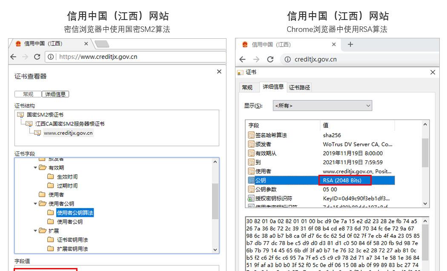The height and width of the screenshot is (271, 447).
Task: Click the 证书字段 scrollbar thumb
Action: tap(215, 202)
